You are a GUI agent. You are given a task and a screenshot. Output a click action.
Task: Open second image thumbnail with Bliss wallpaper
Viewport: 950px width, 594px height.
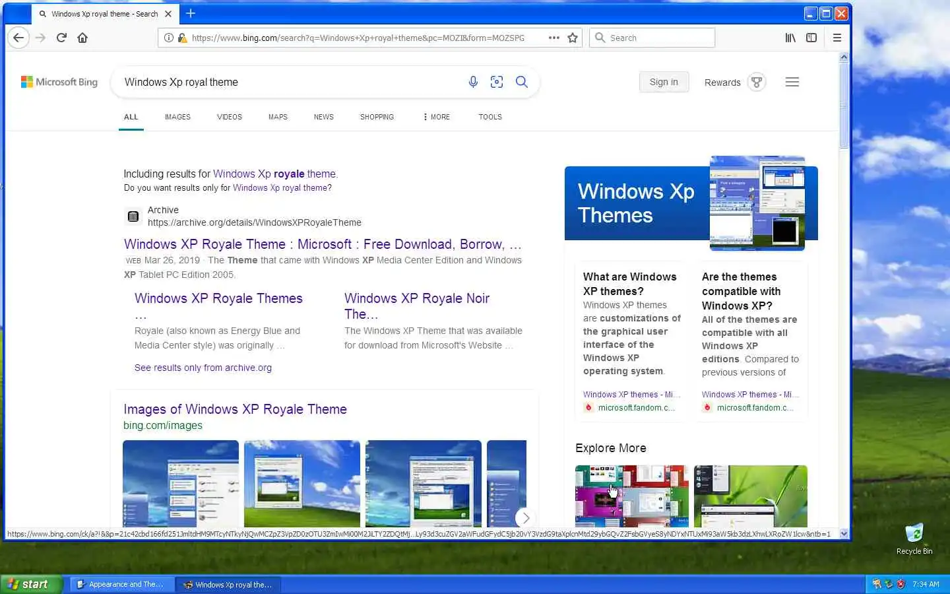pos(302,483)
